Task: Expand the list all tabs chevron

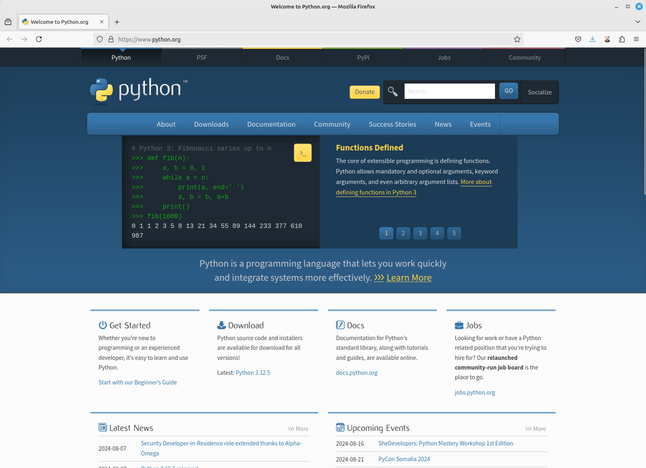Action: (638, 22)
